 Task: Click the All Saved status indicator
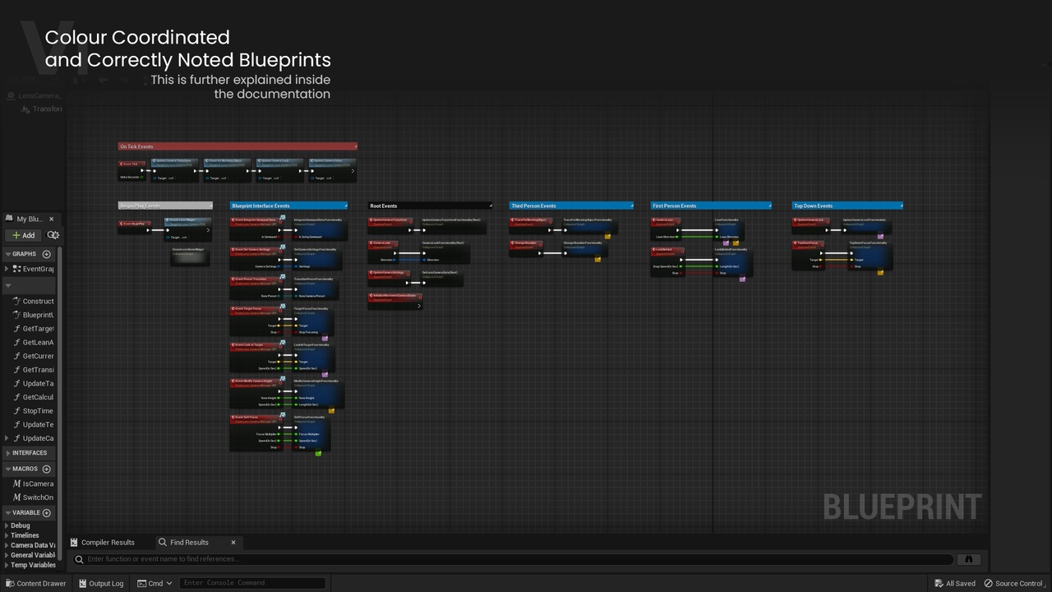coord(955,584)
